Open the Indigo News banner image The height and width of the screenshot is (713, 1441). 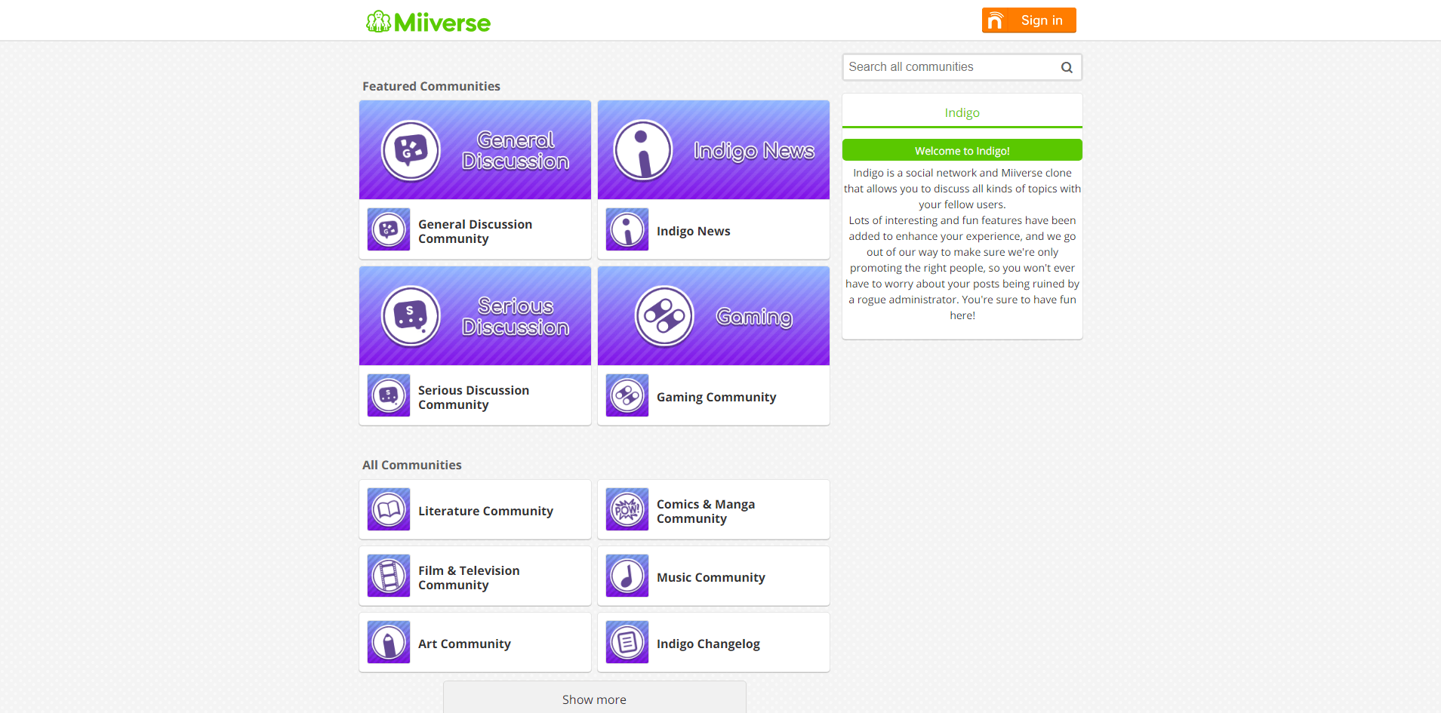713,150
